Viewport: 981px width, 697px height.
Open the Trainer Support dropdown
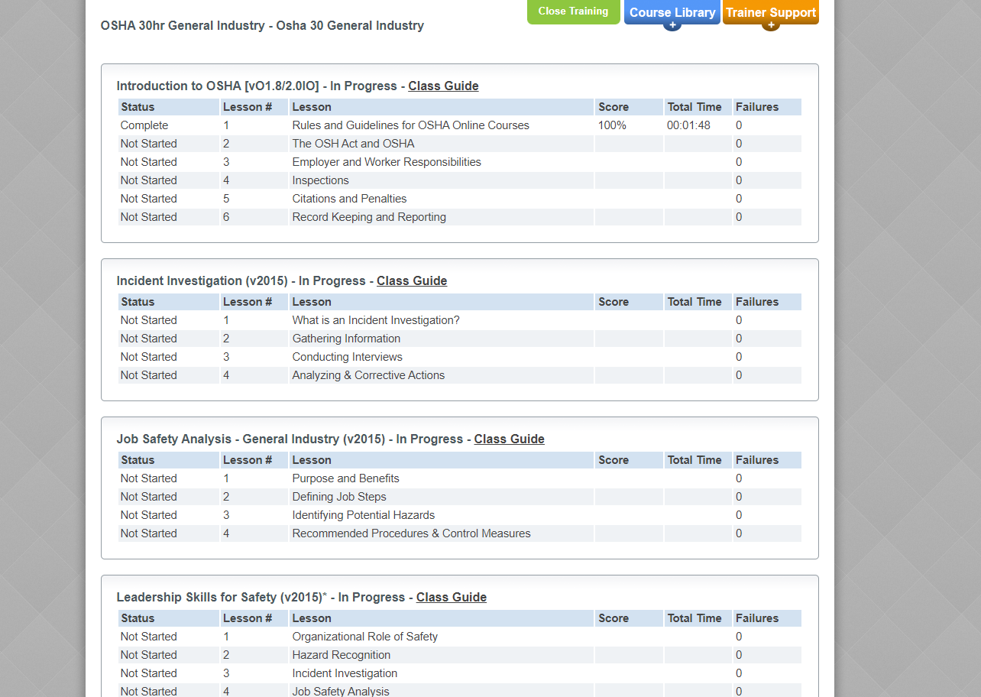click(771, 12)
